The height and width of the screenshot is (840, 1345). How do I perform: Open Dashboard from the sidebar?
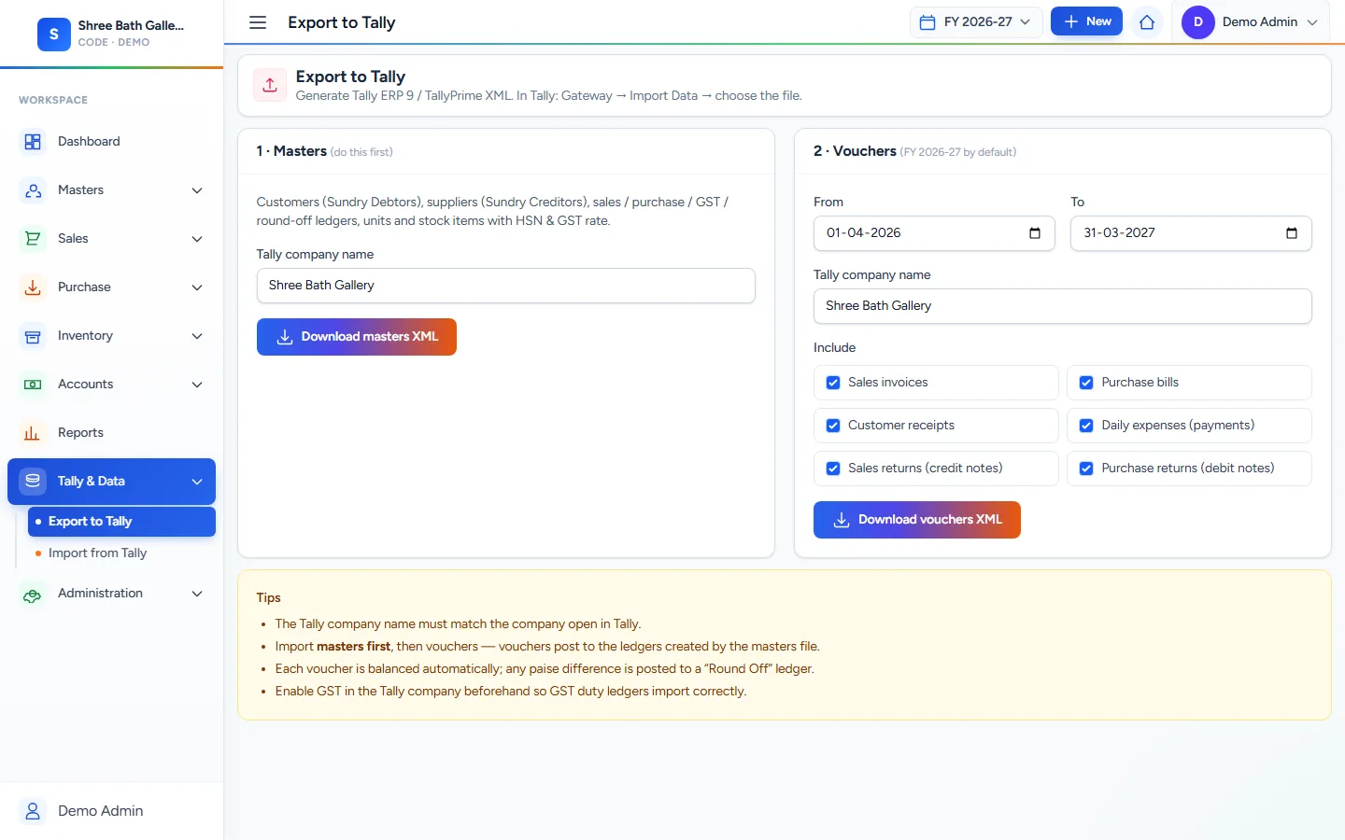[111, 142]
